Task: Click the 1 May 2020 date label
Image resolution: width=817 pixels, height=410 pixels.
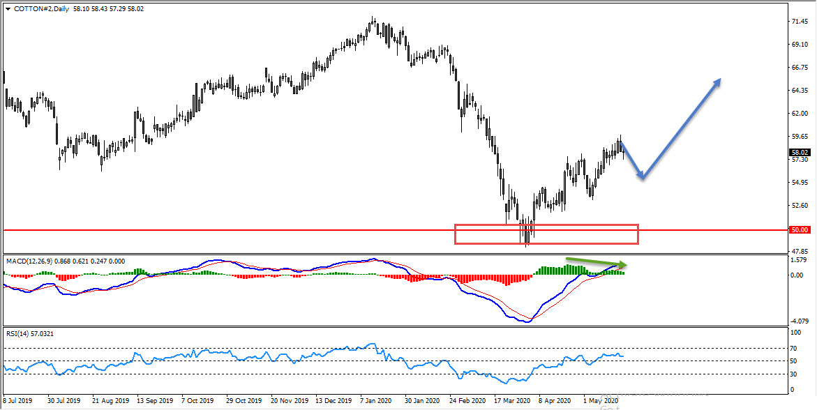Action: tap(599, 402)
